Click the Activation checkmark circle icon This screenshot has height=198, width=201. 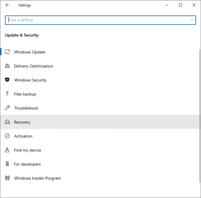pyautogui.click(x=7, y=136)
